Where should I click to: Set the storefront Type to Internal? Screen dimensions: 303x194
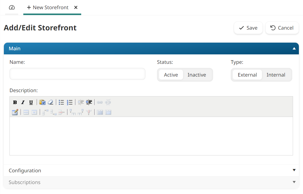(x=276, y=75)
